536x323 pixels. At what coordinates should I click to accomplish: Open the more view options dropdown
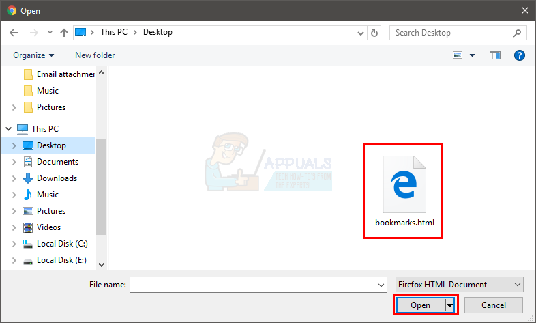coord(472,55)
